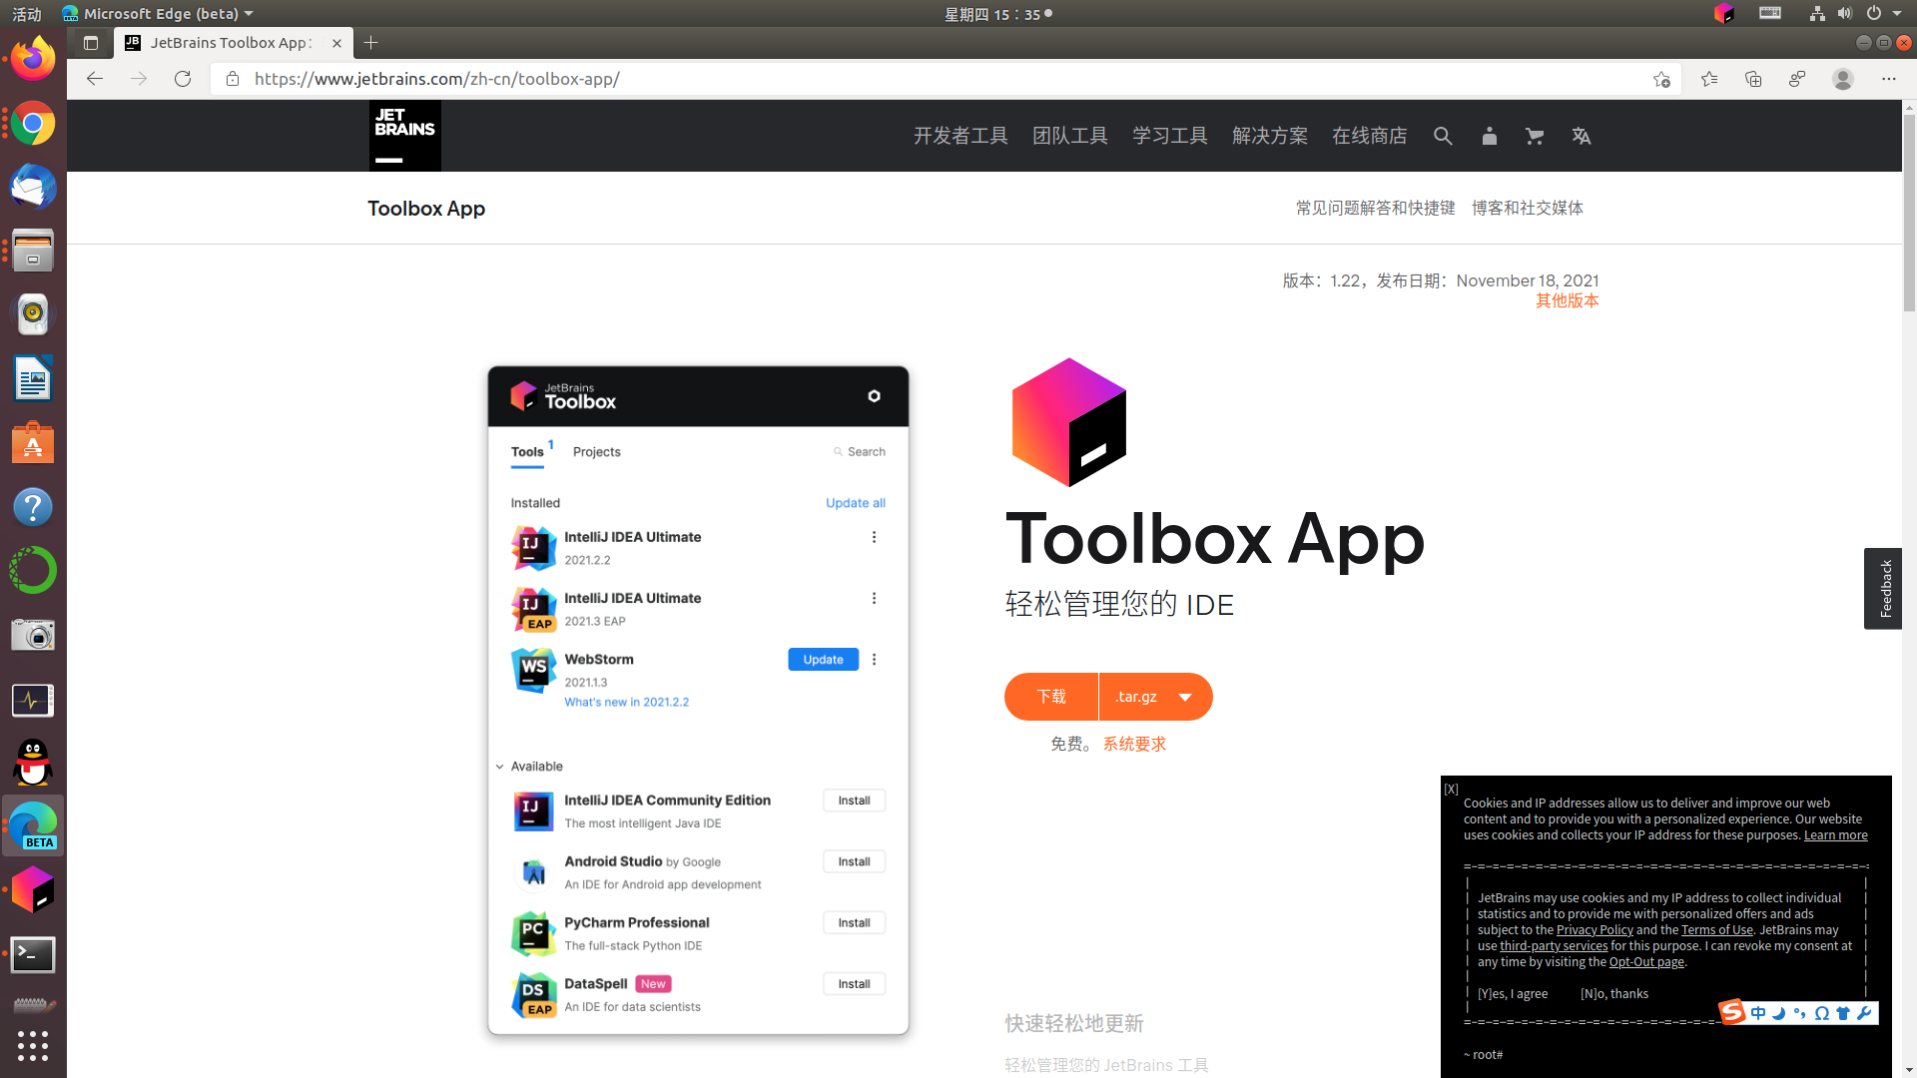Launch Google Chrome from the dock

pyautogui.click(x=33, y=124)
